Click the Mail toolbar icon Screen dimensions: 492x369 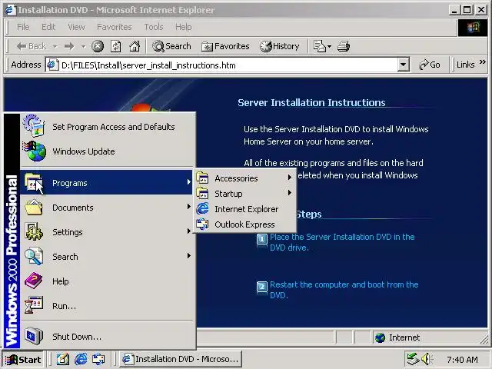click(320, 46)
